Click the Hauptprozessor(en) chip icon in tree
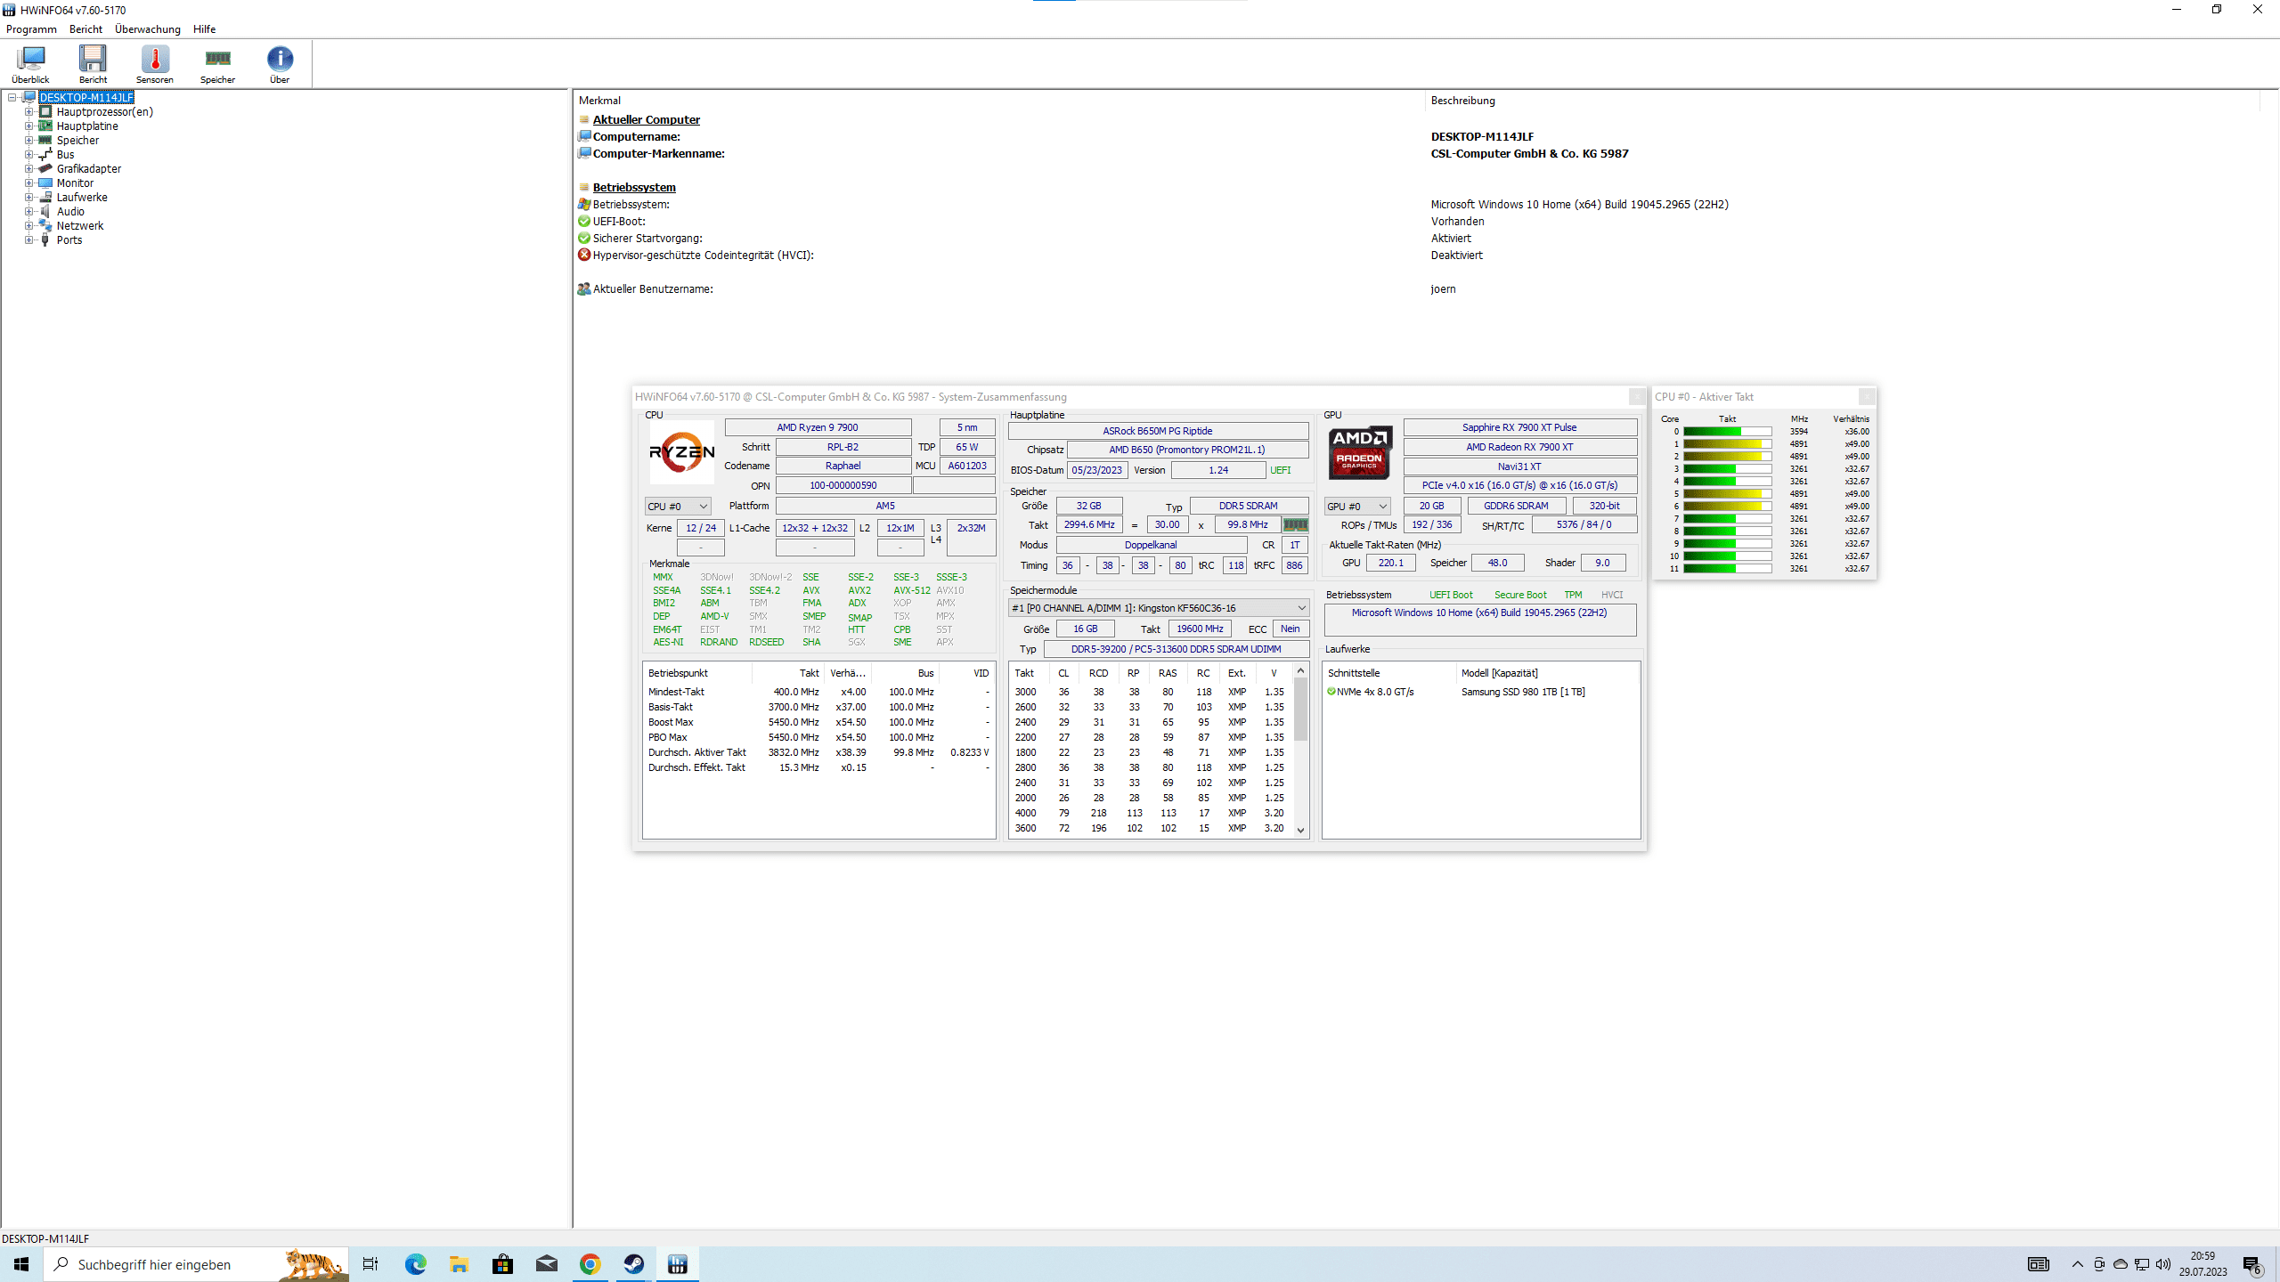This screenshot has height=1282, width=2280. pos(45,111)
